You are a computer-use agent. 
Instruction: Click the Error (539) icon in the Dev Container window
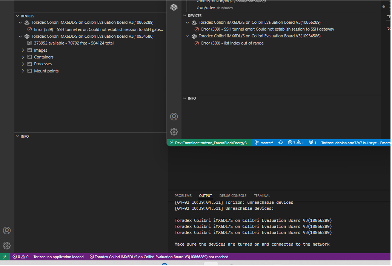[197, 29]
